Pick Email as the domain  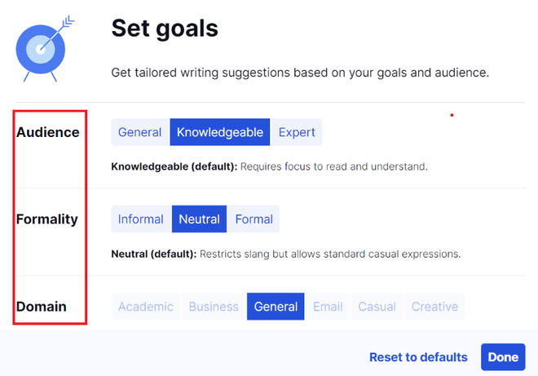point(329,307)
